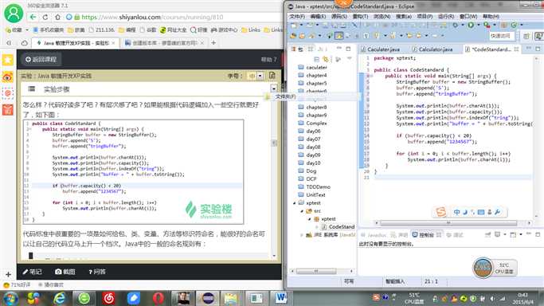Click the star favorites sidebar icon
The height and width of the screenshot is (306, 544).
(x=8, y=60)
